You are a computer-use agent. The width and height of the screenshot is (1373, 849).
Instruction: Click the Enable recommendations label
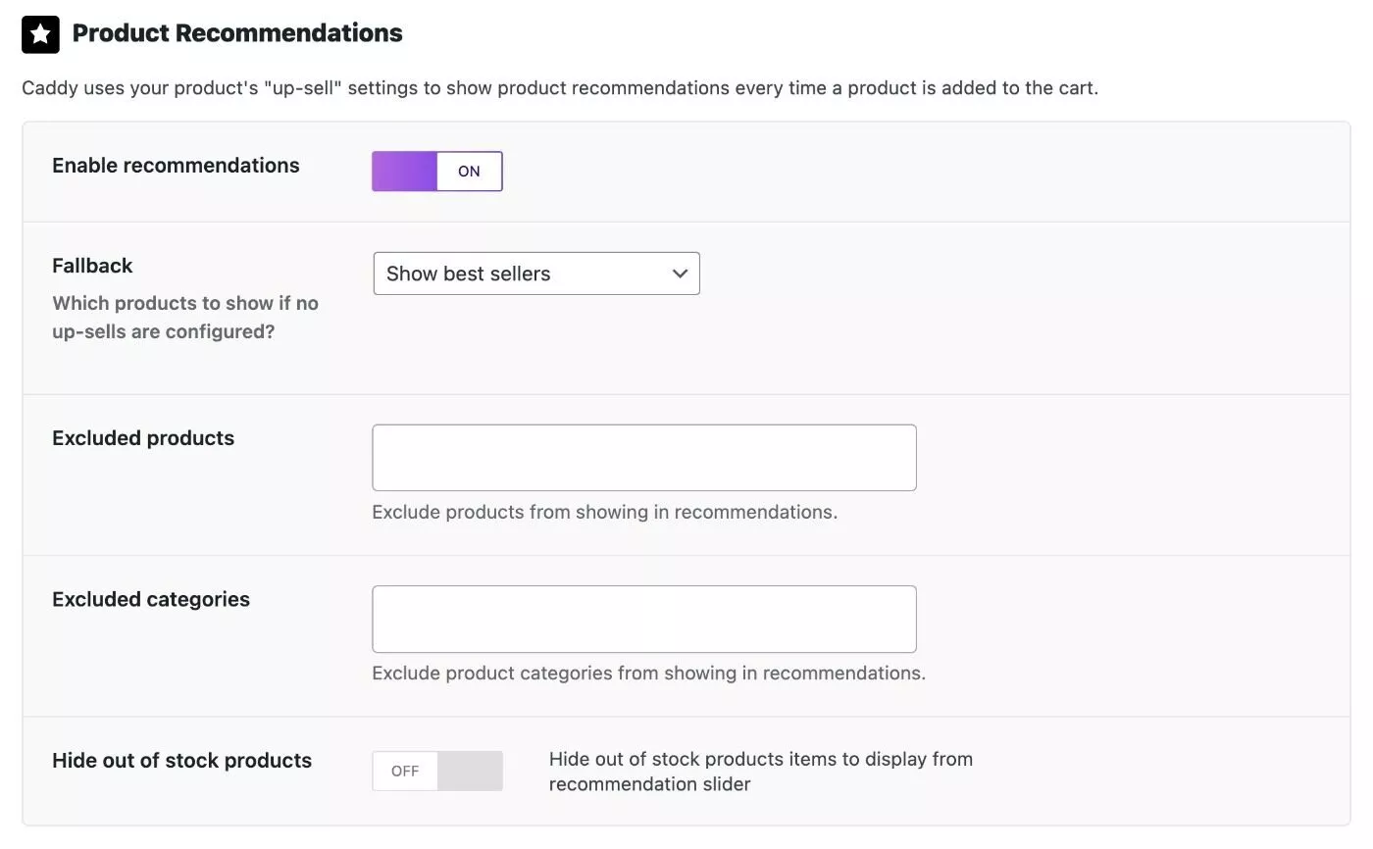[x=176, y=166]
